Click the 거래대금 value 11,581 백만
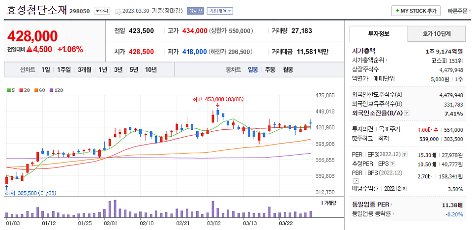The height and width of the screenshot is (230, 475). tap(312, 52)
